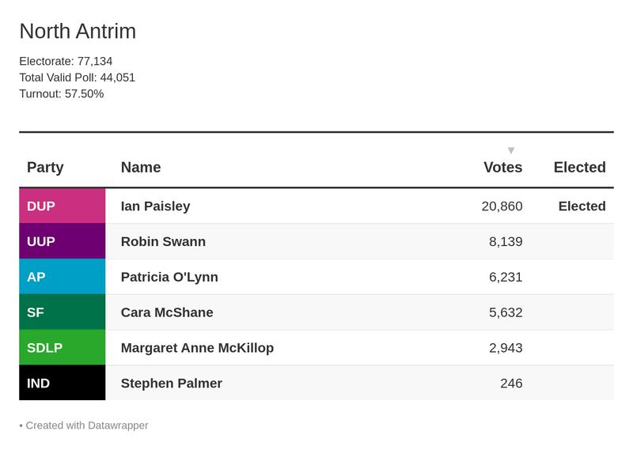Click the Elected status for Ian Paisley
633x450 pixels.
click(x=582, y=206)
